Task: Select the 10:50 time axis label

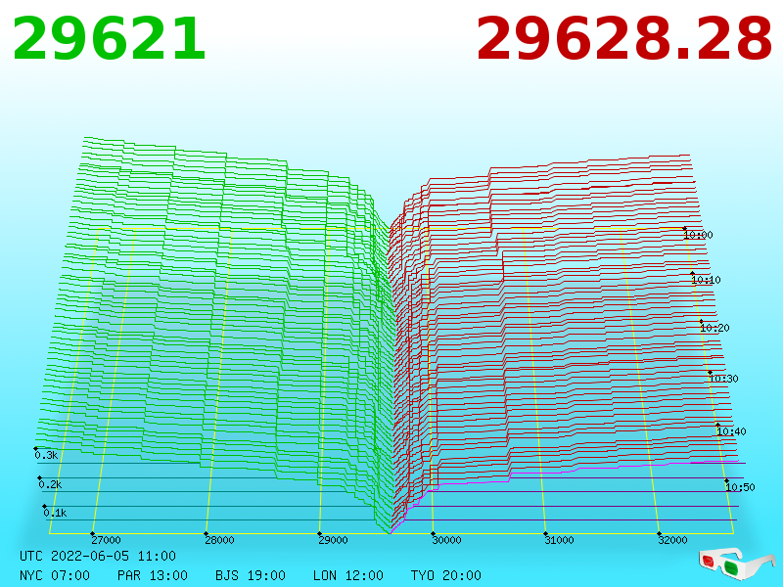Action: tap(740, 487)
